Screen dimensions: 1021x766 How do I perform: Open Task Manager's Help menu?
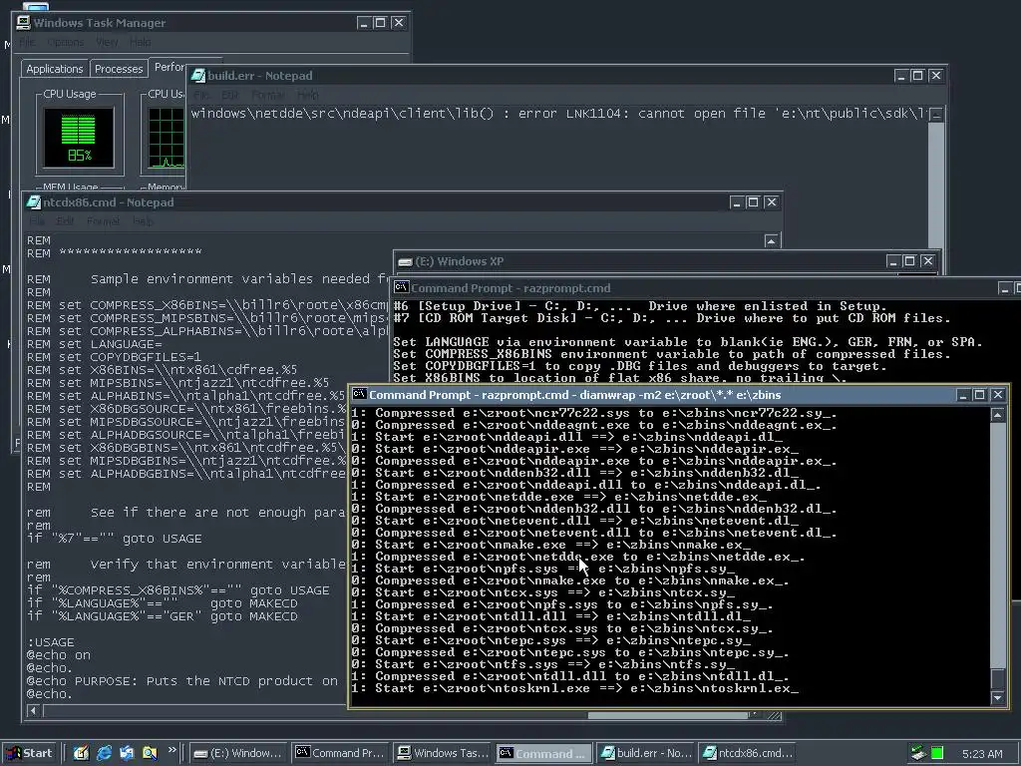pos(140,42)
